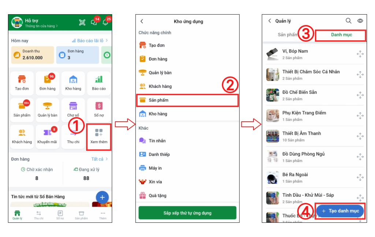Screen dimensions: 375x237
Task: Open Kho hàng tile on home screen
Action: (x=73, y=83)
